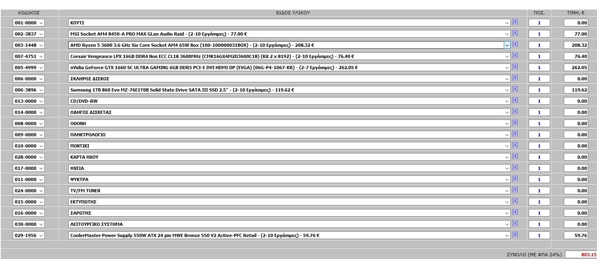Open info link for CD/DVD-RW row
The width and height of the screenshot is (597, 259).
(515, 100)
